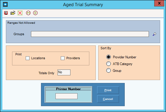This screenshot has width=166, height=112.
Task: Enable the Locations print checkbox
Action: (27, 58)
